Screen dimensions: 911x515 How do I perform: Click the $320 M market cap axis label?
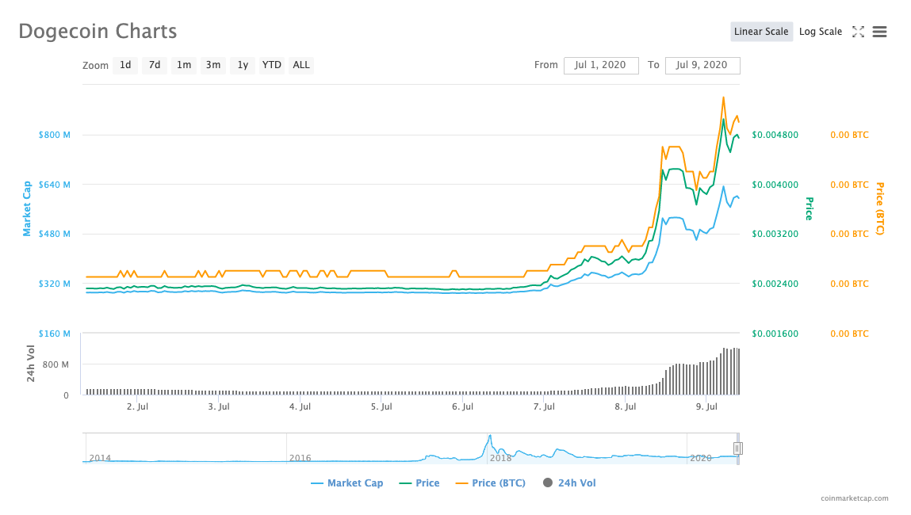[54, 284]
